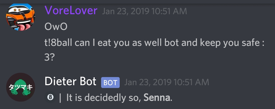Viewport: 275px width, 109px height.
Task: Open the Dieter Bot username profile
Action: click(x=71, y=81)
